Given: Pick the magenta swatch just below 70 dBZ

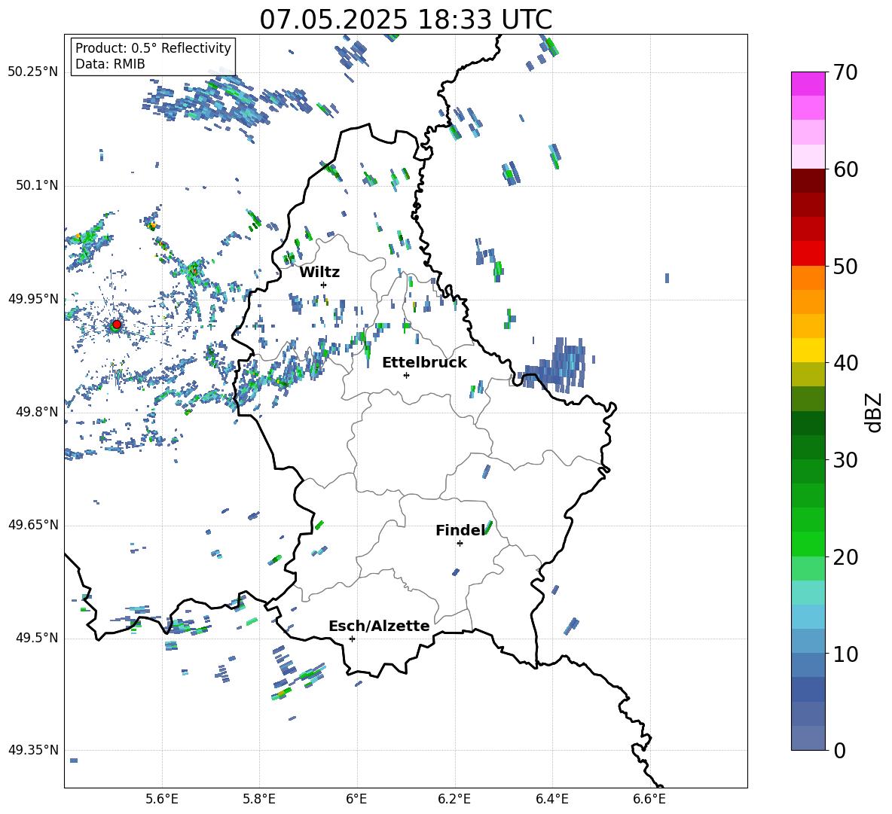Looking at the screenshot, I should point(808,84).
